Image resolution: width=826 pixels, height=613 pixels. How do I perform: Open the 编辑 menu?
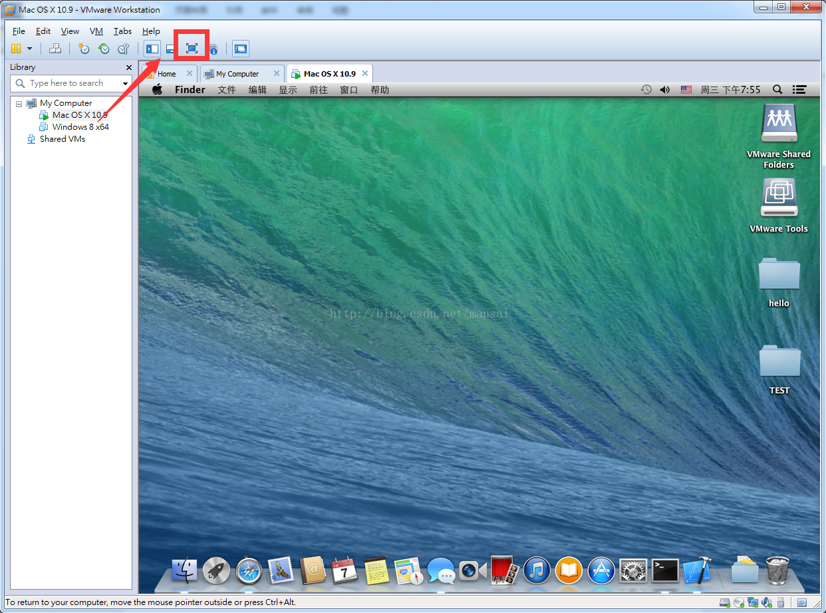click(257, 90)
